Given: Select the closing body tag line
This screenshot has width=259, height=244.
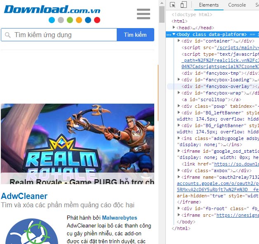Looking at the screenshot, I should point(186,222).
